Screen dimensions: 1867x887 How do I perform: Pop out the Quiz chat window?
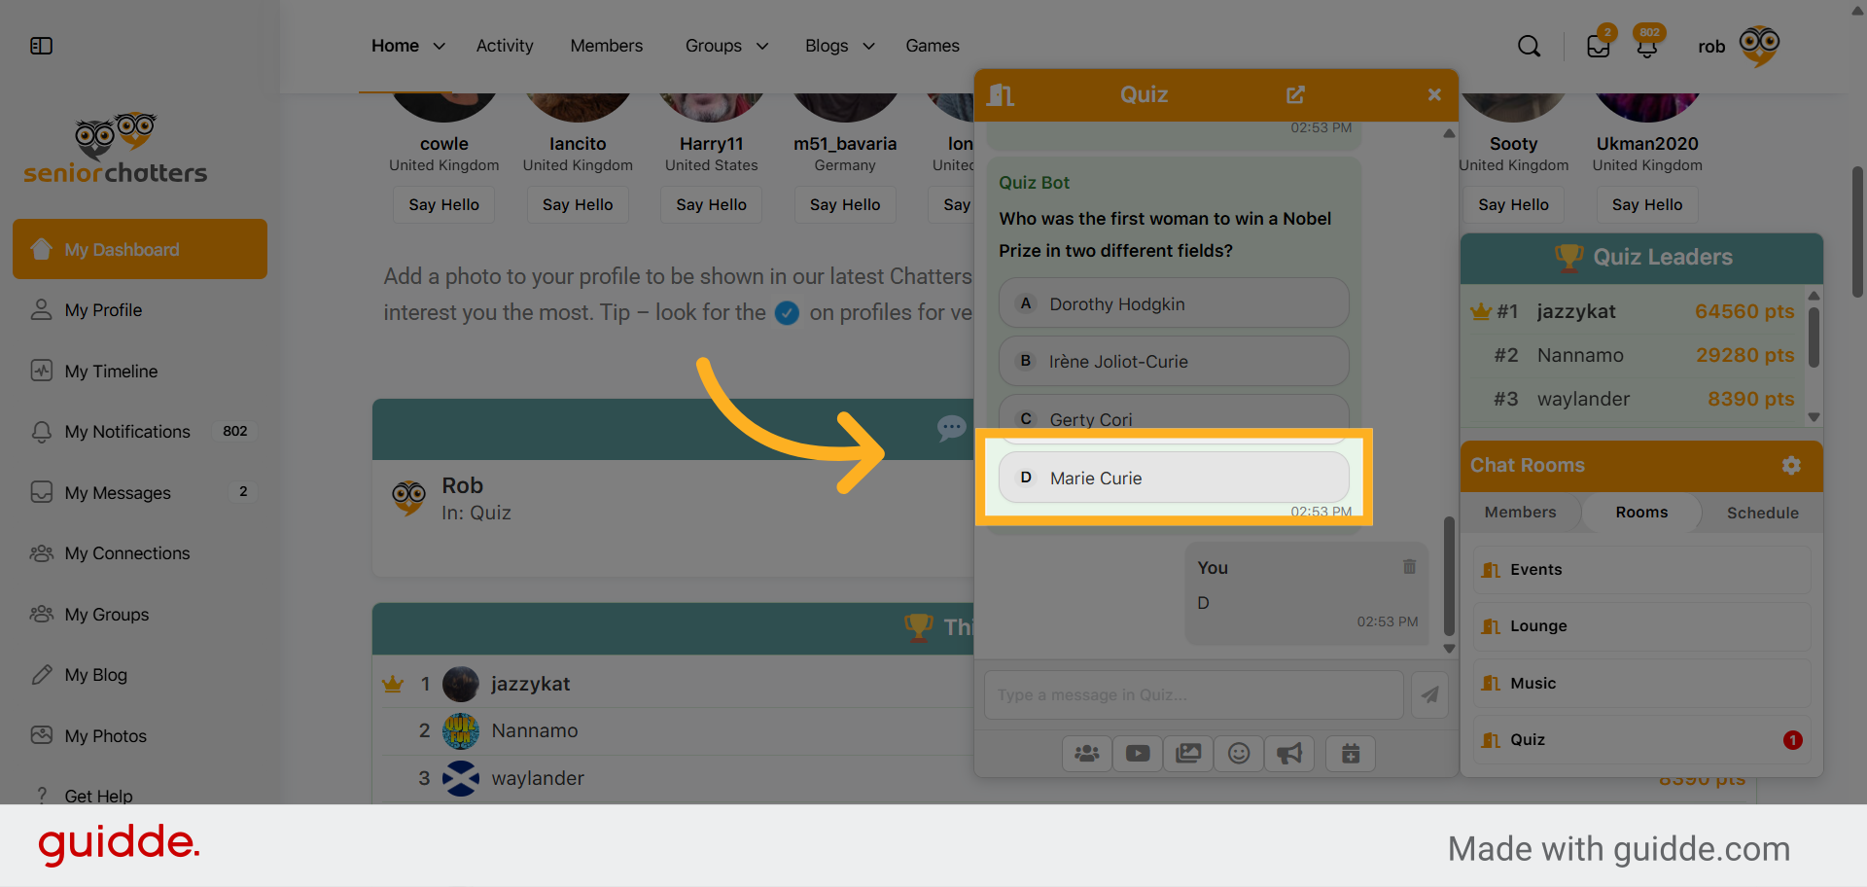tap(1295, 94)
